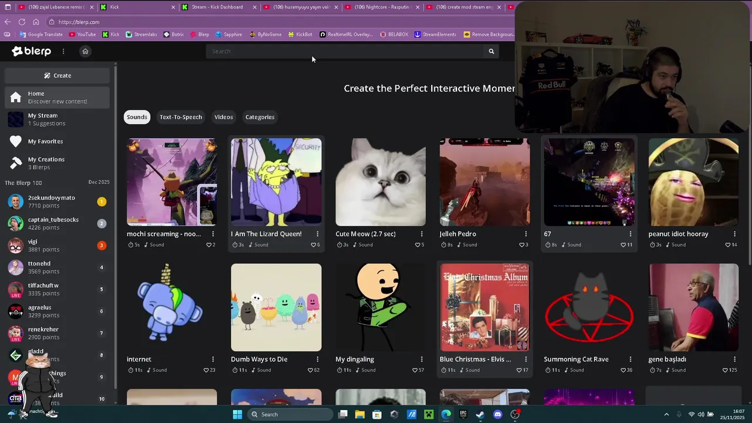This screenshot has width=752, height=423.
Task: Play the Dumb Ways to Die thumbnail
Action: coord(276,307)
